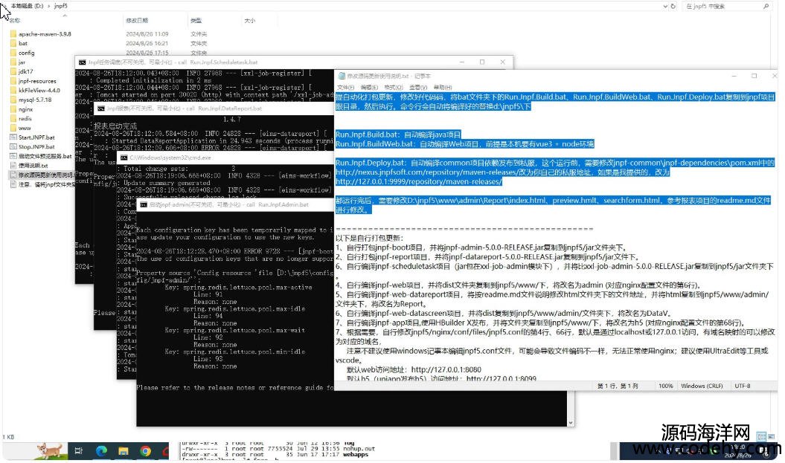This screenshot has width=785, height=463.
Task: Click the spring.redis.lettuce.pool.max-active key line
Action: (x=238, y=288)
